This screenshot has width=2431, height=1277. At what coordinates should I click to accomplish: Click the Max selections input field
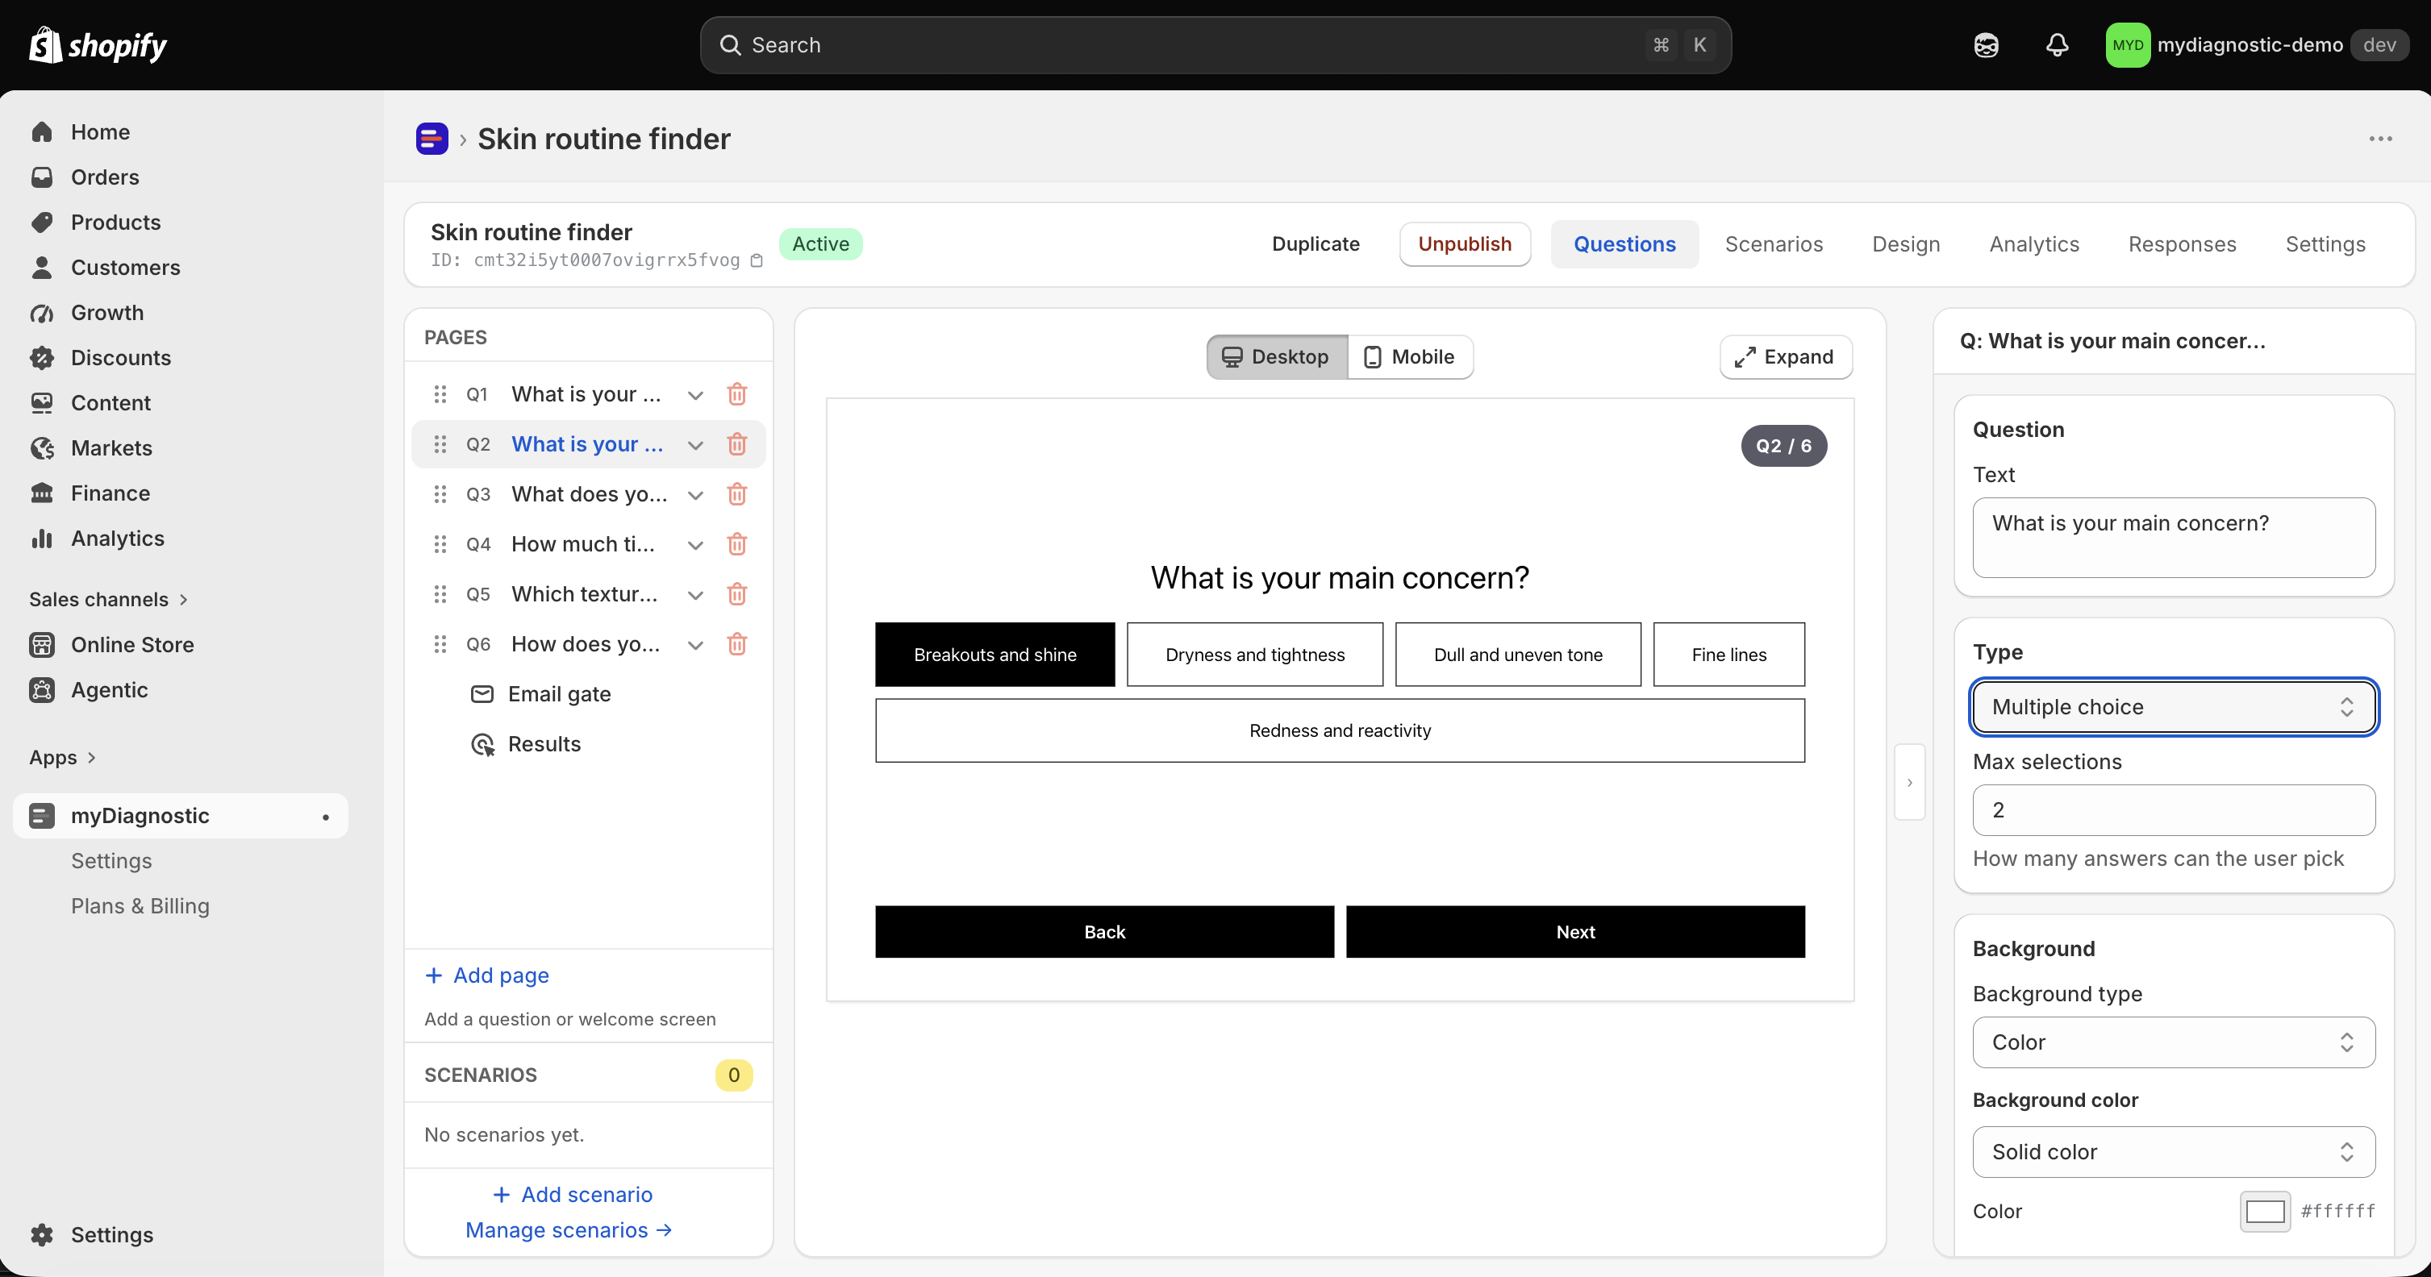coord(2174,810)
